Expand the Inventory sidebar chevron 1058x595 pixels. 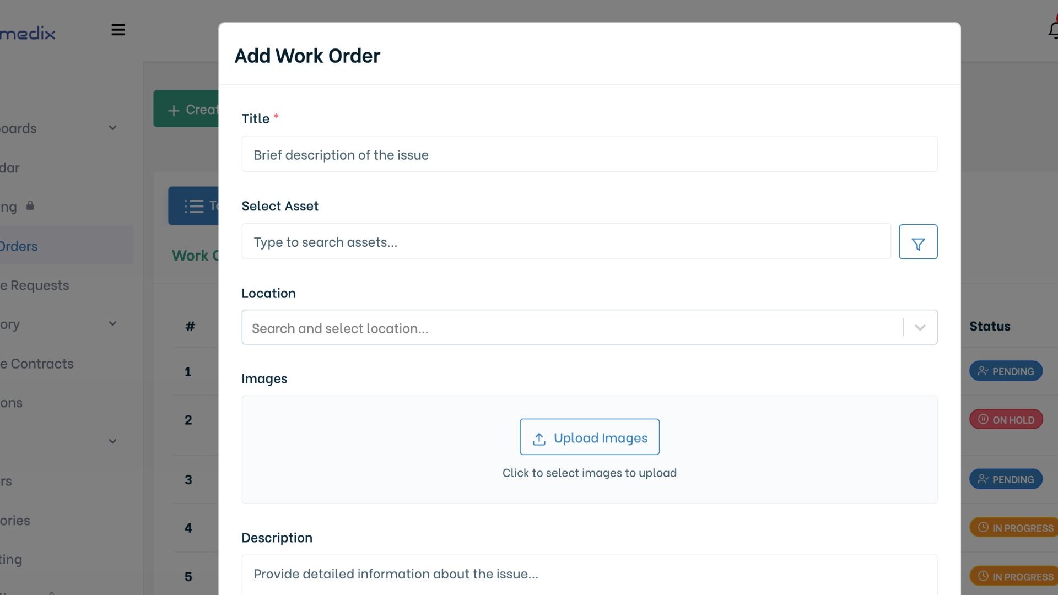(x=112, y=324)
